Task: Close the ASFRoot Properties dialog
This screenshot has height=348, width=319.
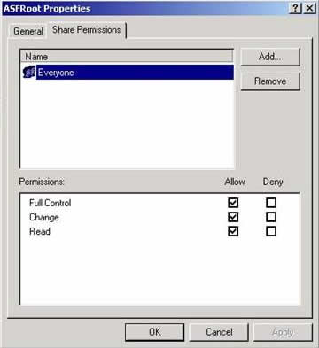Action: [x=309, y=8]
